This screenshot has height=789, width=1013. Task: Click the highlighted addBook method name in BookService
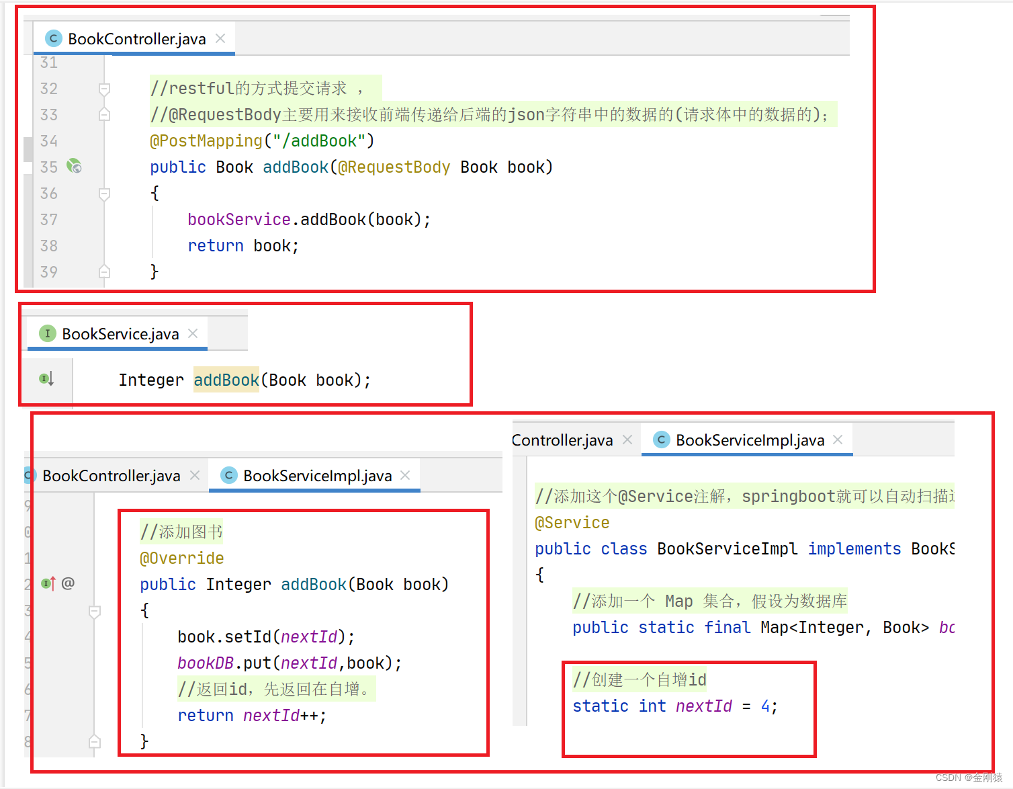click(x=226, y=380)
